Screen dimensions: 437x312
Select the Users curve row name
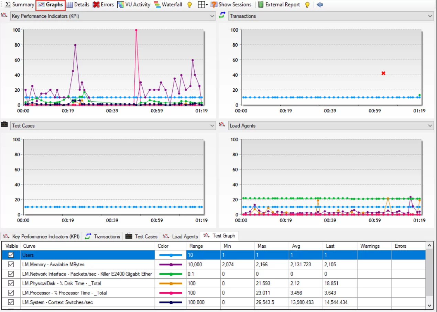coord(28,255)
